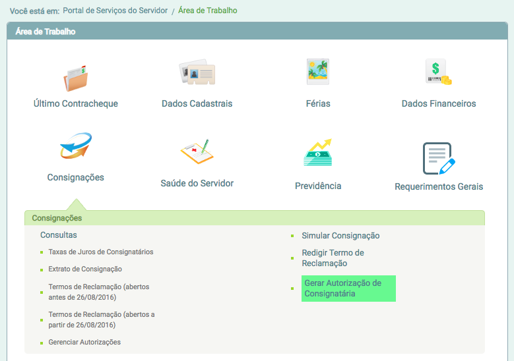Open the Férias beach photo icon

tap(318, 72)
